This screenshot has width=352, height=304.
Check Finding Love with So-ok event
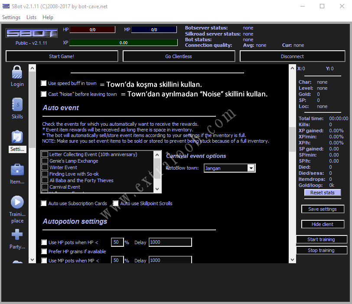coord(45,174)
